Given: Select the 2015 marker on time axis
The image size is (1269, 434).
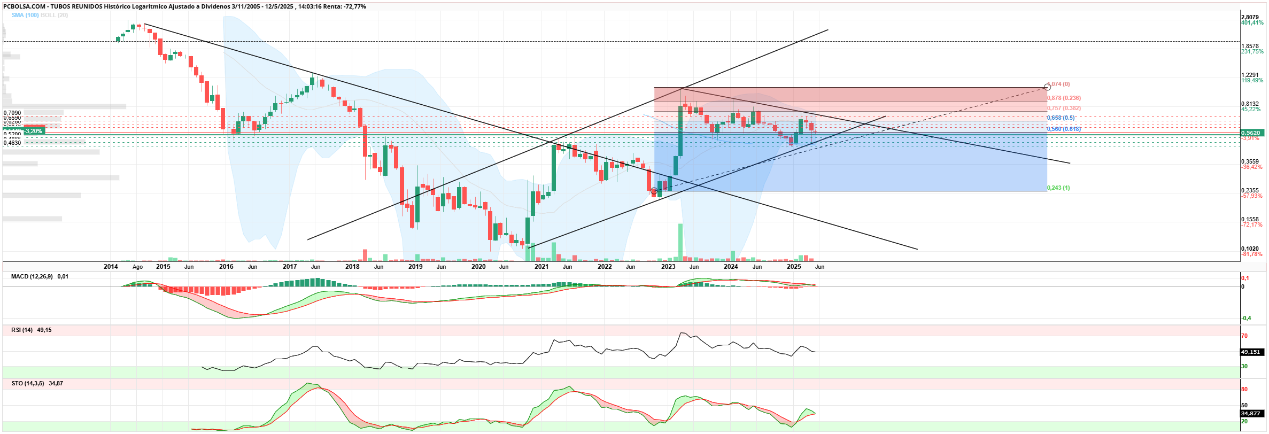Looking at the screenshot, I should (163, 267).
